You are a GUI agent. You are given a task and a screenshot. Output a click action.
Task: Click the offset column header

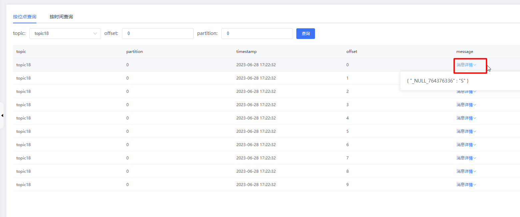pyautogui.click(x=352, y=52)
